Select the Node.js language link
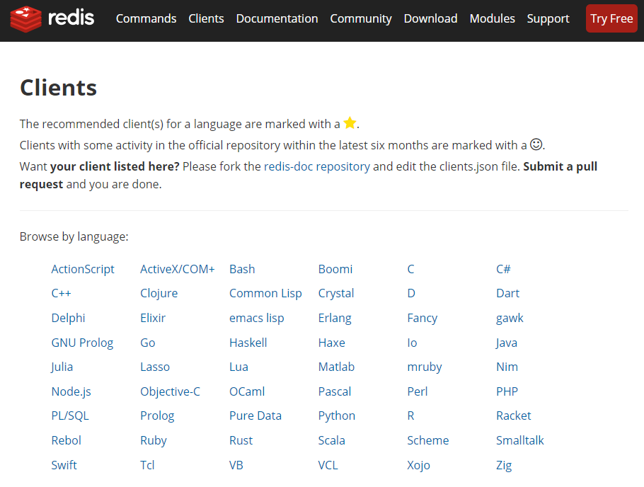644x487 pixels. coord(71,391)
